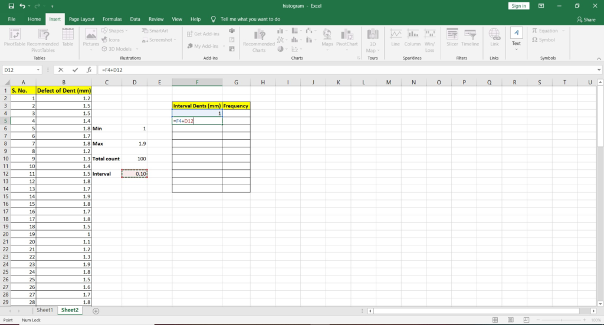Expand the Name Box dropdown

coord(38,70)
